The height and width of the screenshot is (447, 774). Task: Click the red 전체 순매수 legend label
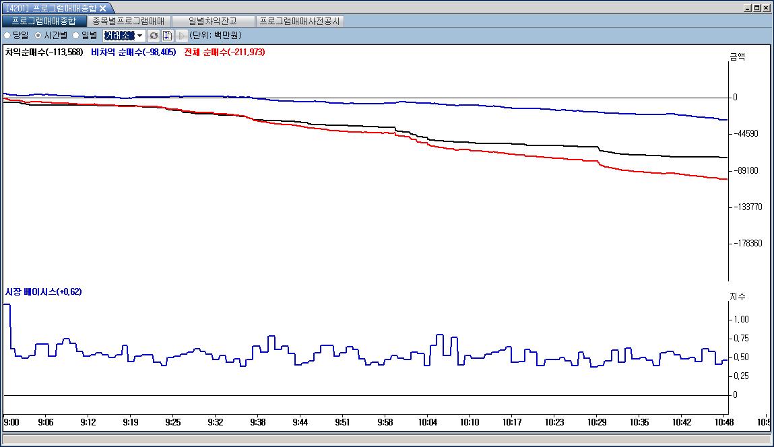tap(224, 52)
